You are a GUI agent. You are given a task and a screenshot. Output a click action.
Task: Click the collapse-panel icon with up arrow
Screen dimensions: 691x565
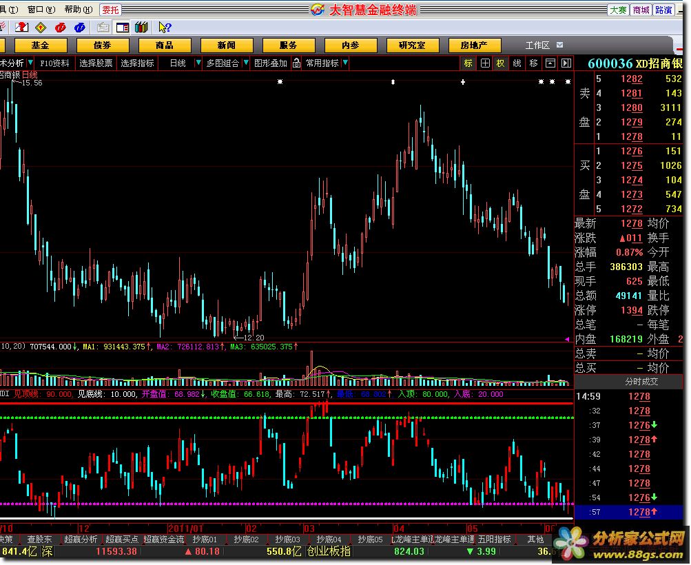tap(550, 63)
